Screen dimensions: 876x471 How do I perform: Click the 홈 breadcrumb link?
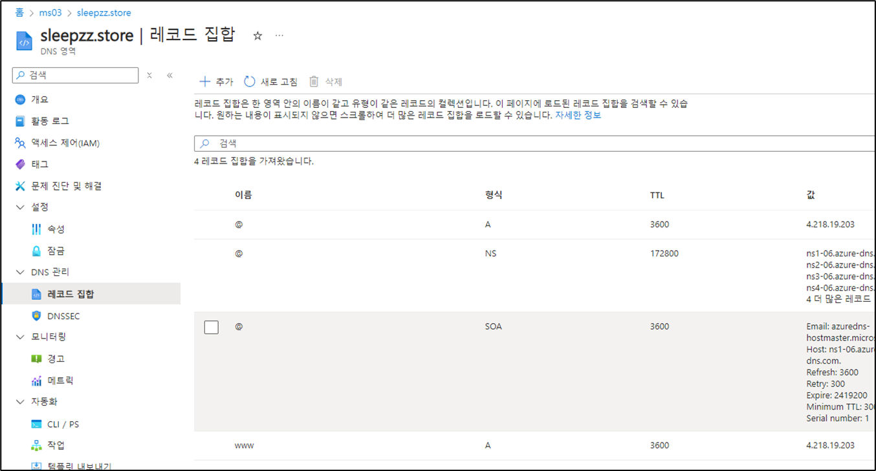pyautogui.click(x=19, y=13)
